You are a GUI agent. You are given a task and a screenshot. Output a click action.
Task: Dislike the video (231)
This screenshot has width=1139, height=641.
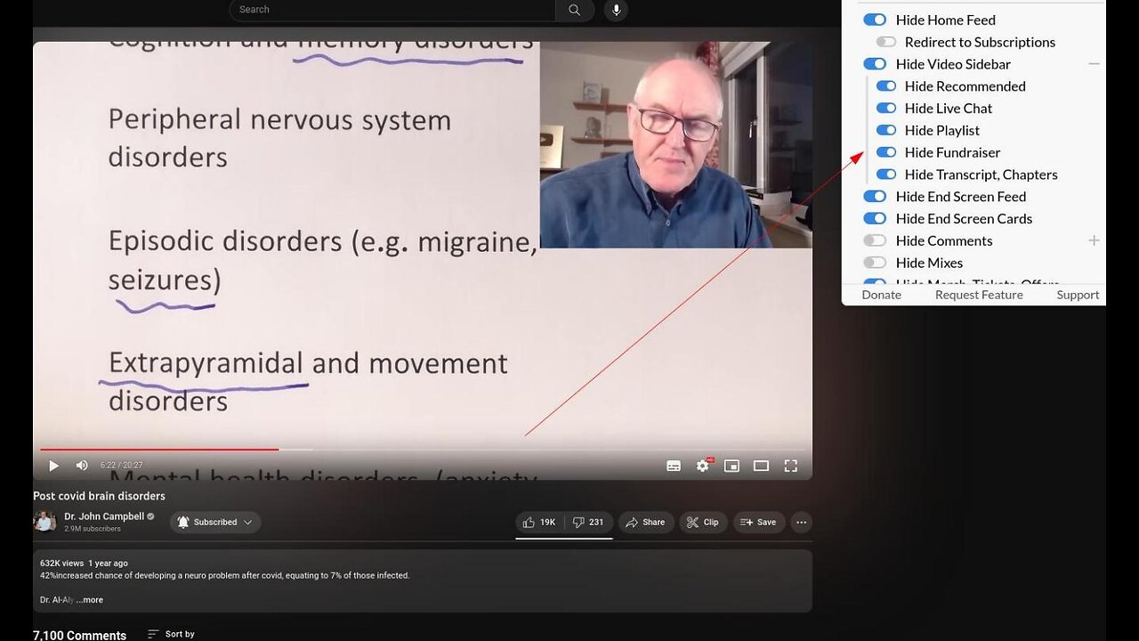click(x=588, y=523)
